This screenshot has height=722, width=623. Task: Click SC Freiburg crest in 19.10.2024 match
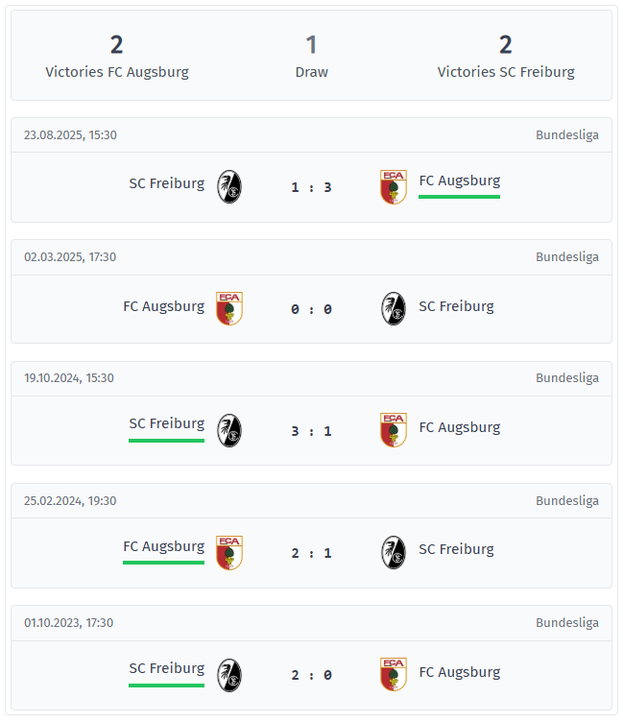[x=229, y=430]
